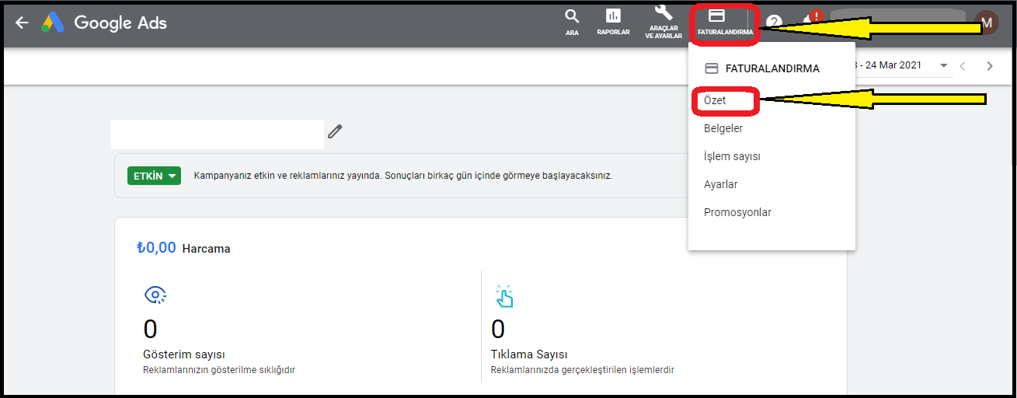Open the M account avatar
This screenshot has height=398, width=1017.
987,23
